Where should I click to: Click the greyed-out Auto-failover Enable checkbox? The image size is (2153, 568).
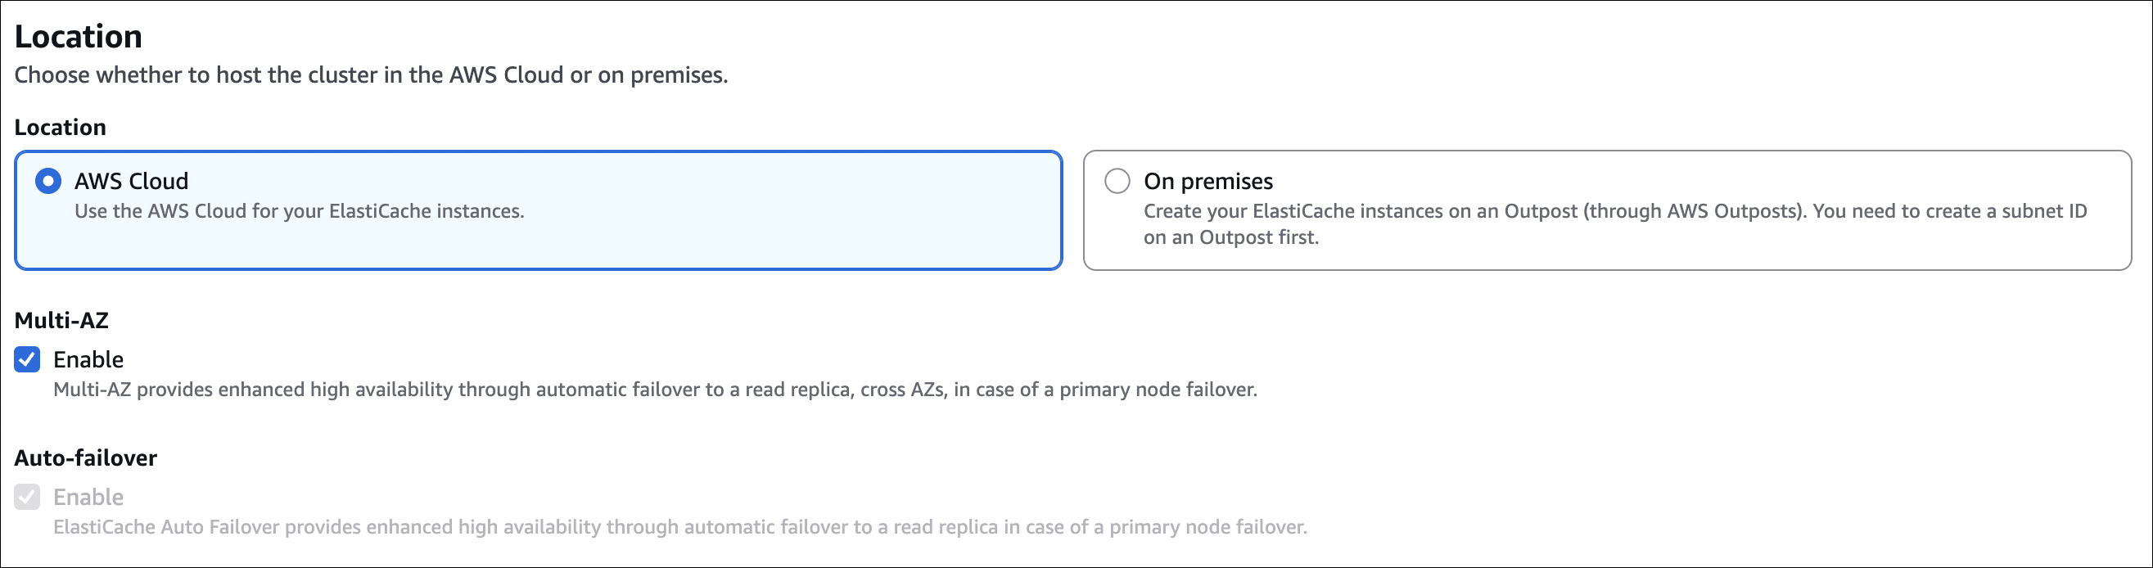point(27,498)
